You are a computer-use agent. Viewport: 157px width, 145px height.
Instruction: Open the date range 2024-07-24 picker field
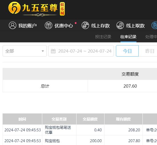(81, 51)
